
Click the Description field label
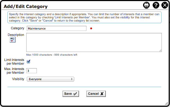(x=16, y=35)
